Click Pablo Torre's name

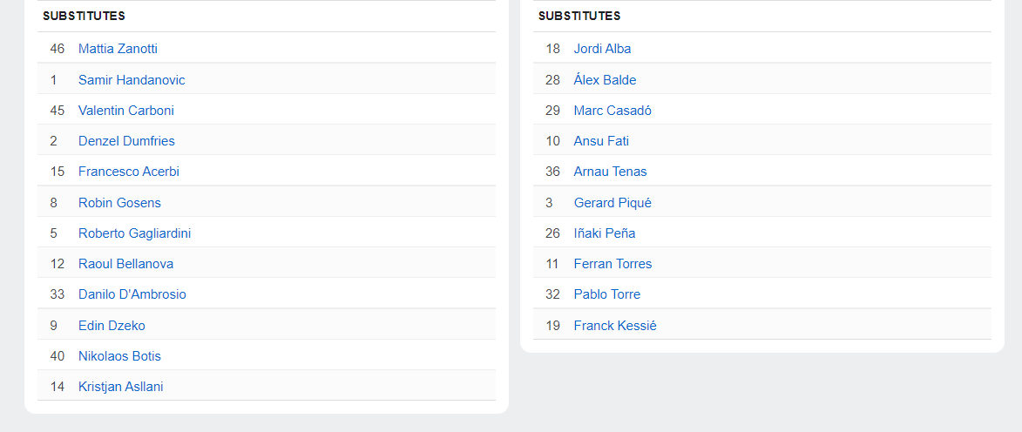(607, 294)
